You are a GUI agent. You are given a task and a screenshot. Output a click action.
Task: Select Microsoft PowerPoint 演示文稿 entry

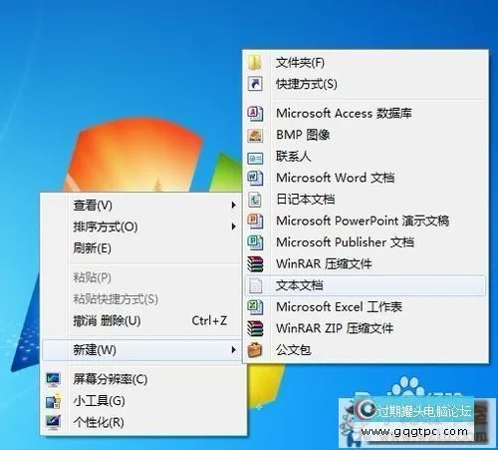(366, 221)
